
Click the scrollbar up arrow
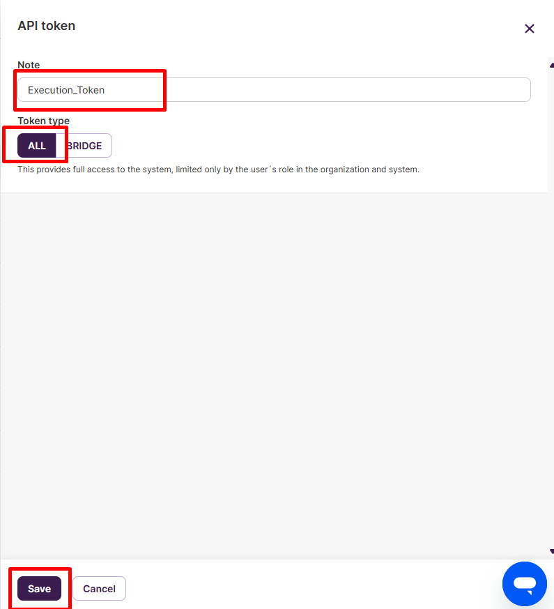tap(551, 66)
